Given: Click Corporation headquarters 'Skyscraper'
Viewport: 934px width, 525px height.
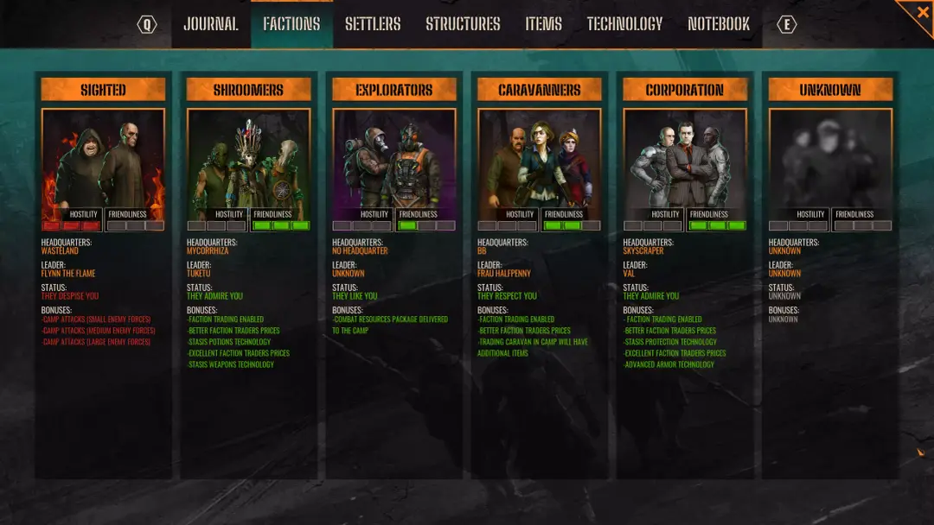Looking at the screenshot, I should 643,251.
